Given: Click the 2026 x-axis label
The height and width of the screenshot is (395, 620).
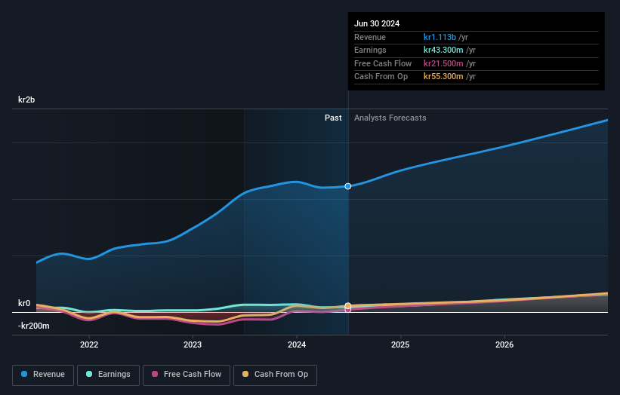Looking at the screenshot, I should (x=504, y=344).
